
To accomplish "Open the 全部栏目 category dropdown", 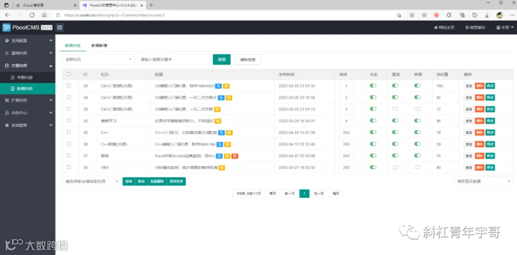I will [99, 60].
